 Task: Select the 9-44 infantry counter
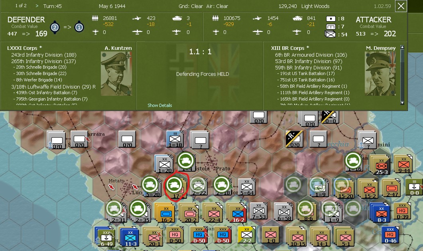pyautogui.click(x=403, y=164)
